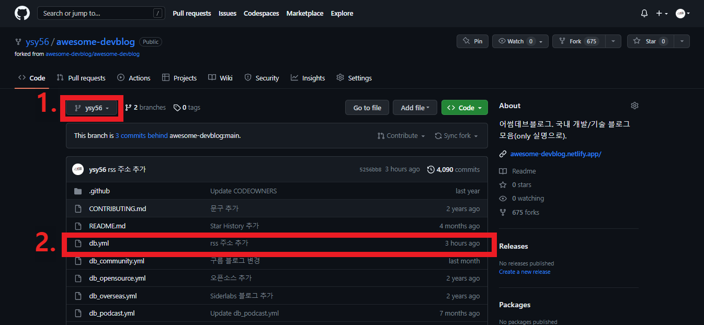Open the Update CODEOWNERS commit message

coord(244,191)
